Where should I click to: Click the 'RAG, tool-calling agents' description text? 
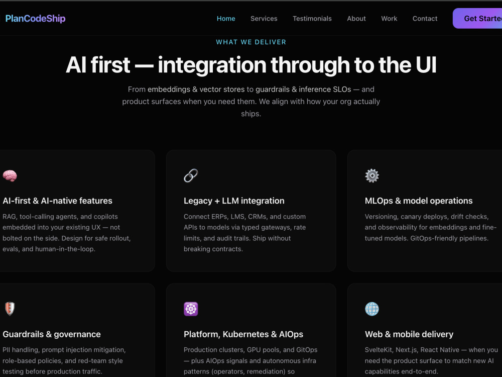point(67,233)
